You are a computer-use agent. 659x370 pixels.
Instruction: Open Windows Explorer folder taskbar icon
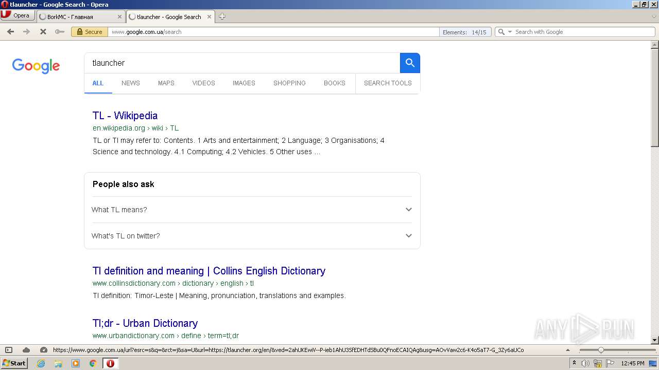pos(58,363)
